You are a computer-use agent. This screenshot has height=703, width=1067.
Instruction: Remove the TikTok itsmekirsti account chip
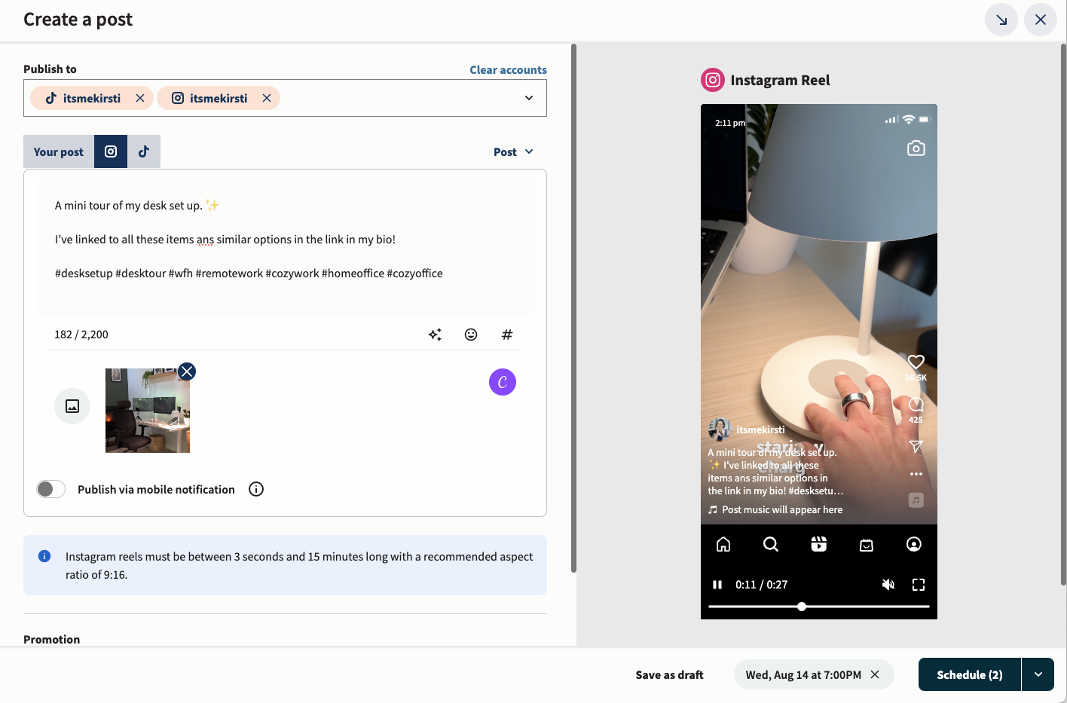point(140,97)
